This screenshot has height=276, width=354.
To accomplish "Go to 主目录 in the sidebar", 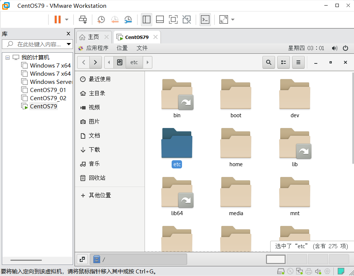I will [110, 93].
